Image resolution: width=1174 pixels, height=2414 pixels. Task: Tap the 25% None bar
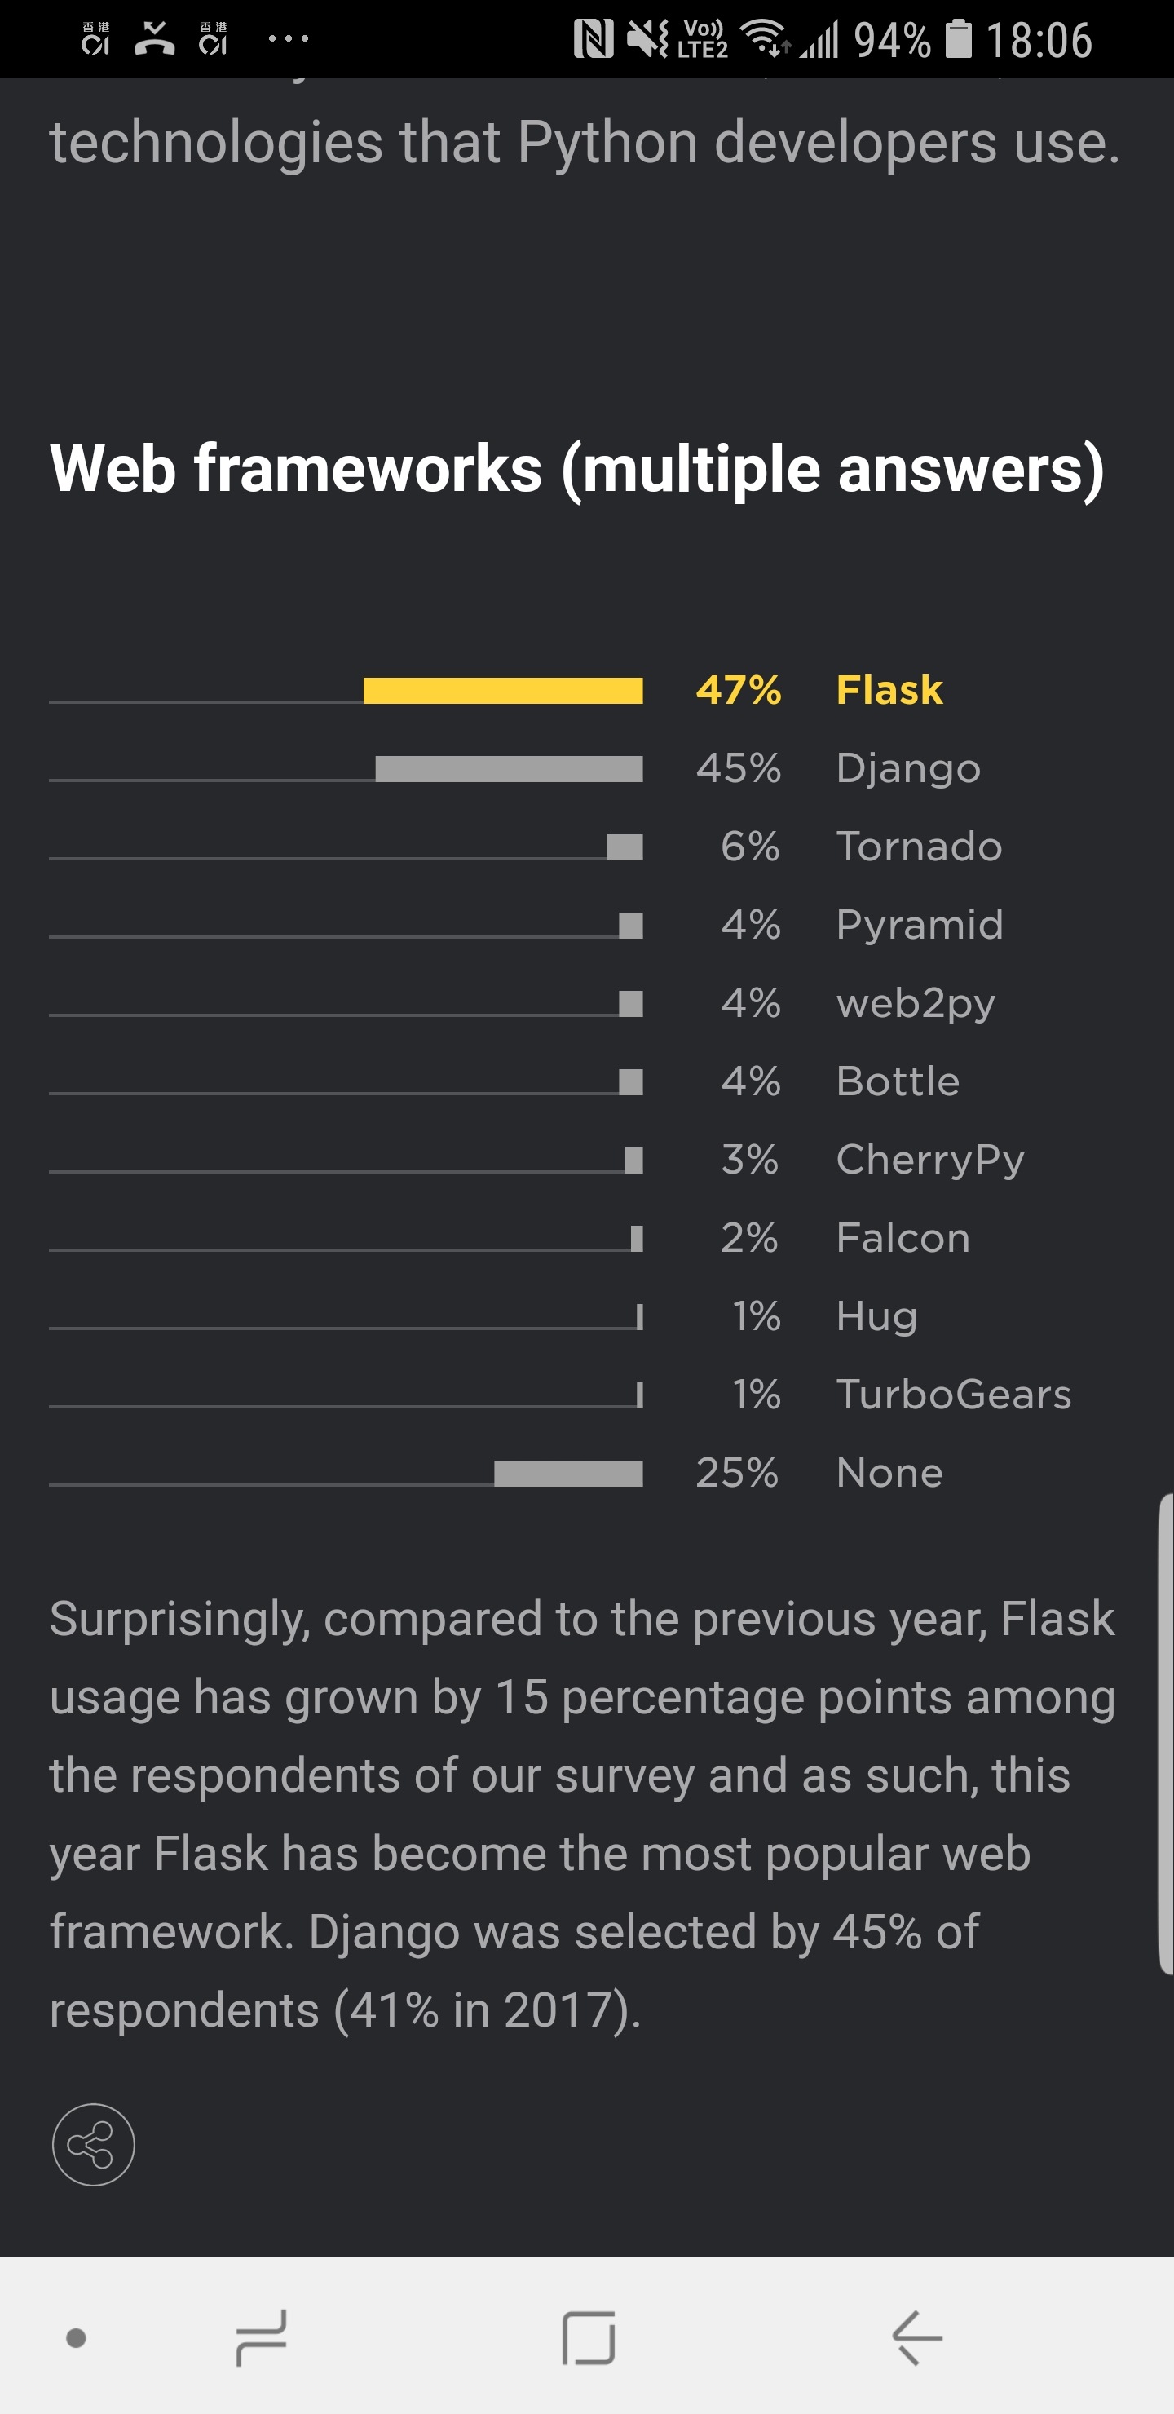(569, 1473)
